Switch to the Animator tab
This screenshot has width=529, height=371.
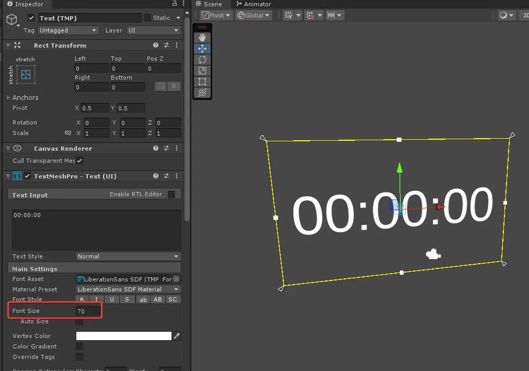[254, 4]
